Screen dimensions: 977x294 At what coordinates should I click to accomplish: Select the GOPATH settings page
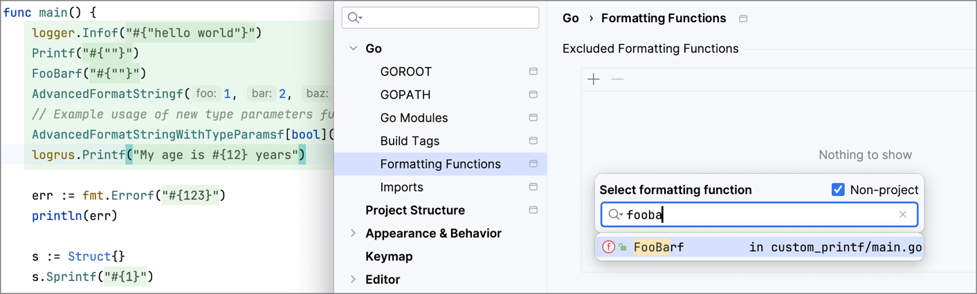click(405, 95)
